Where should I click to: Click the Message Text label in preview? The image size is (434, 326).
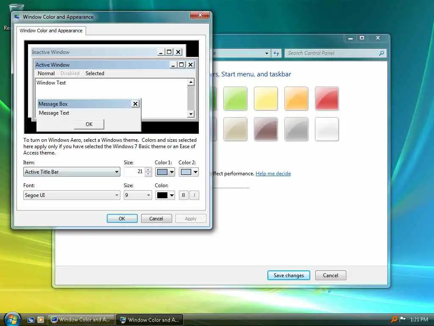point(54,113)
